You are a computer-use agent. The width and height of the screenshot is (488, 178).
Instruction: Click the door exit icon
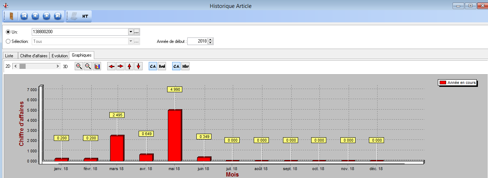12,16
